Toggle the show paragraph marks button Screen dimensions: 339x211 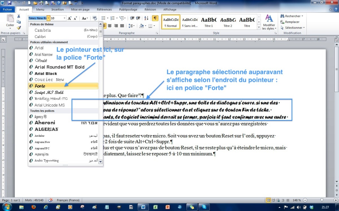(155, 18)
